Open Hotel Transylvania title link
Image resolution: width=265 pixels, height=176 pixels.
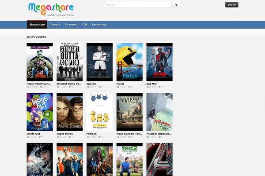(x=39, y=84)
